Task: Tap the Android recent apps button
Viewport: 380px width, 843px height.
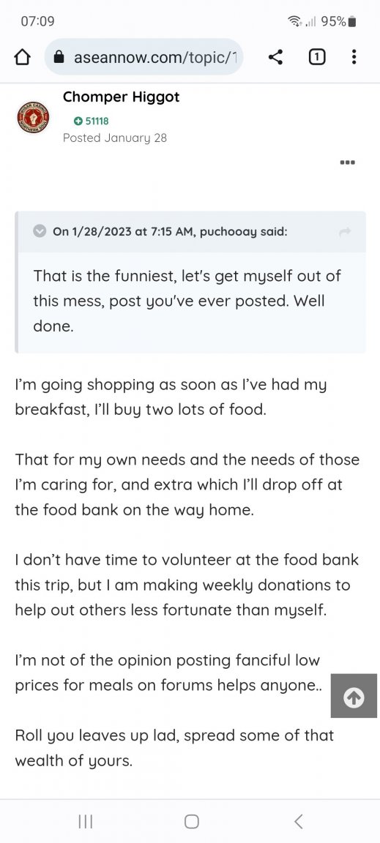Action: (86, 821)
